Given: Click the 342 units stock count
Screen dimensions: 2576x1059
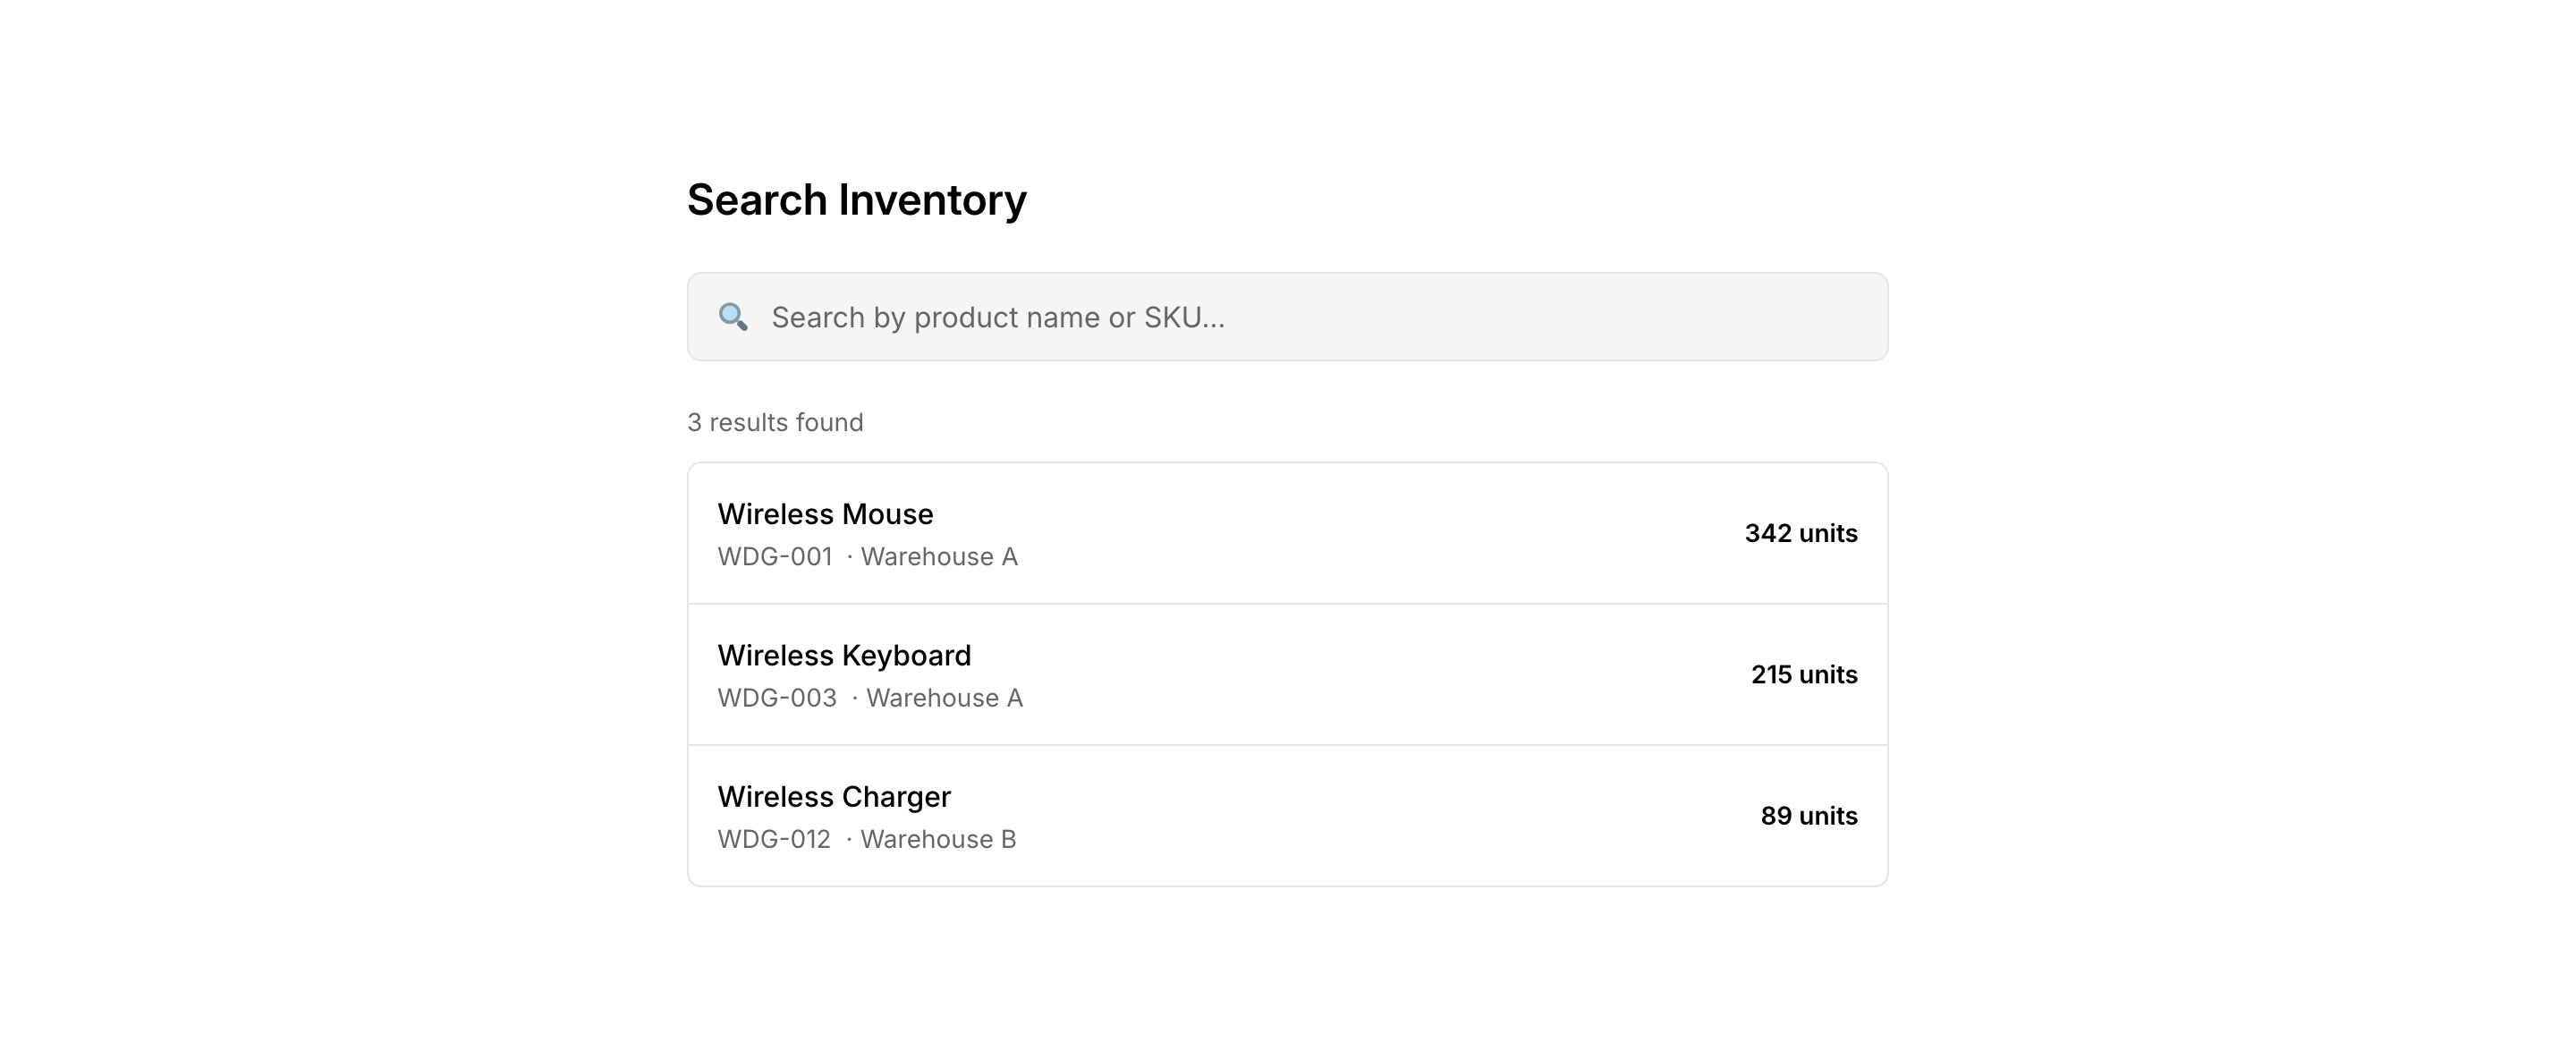Looking at the screenshot, I should pyautogui.click(x=1801, y=533).
